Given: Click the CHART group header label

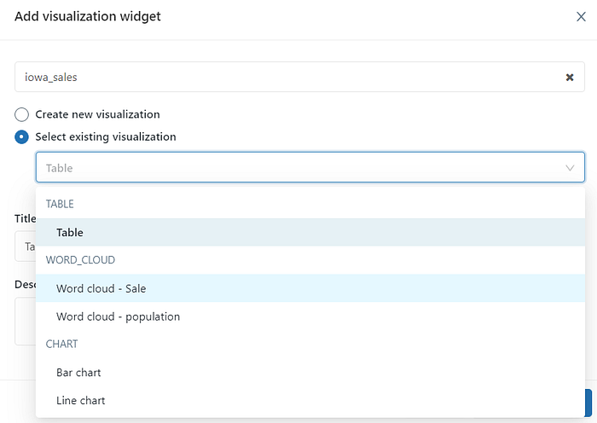Looking at the screenshot, I should [61, 345].
